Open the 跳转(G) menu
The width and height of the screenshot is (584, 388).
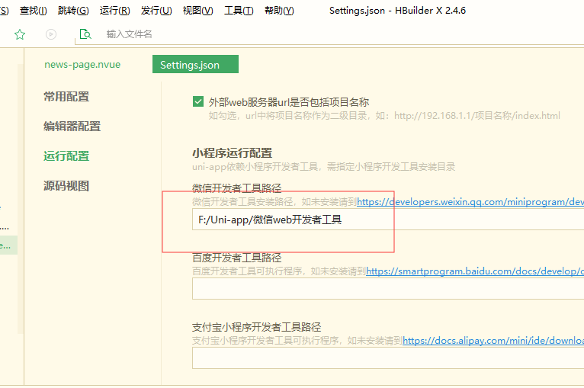click(x=73, y=11)
